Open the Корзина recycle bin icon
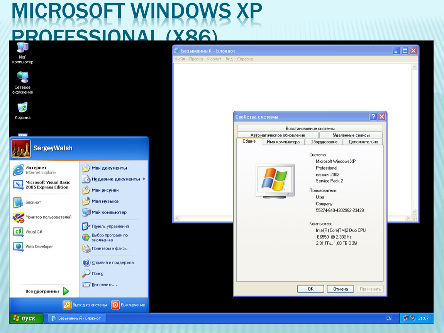The height and width of the screenshot is (333, 444). [x=23, y=111]
